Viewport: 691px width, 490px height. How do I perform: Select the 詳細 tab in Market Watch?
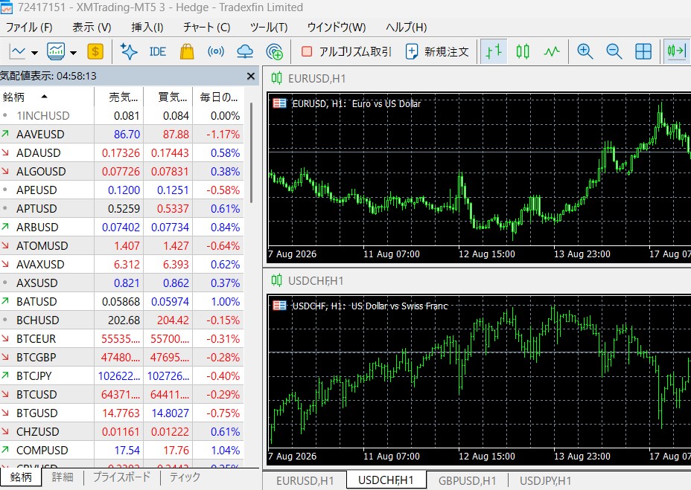pyautogui.click(x=62, y=477)
